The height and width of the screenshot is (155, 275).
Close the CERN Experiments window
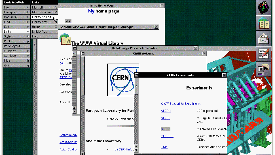(x=224, y=75)
